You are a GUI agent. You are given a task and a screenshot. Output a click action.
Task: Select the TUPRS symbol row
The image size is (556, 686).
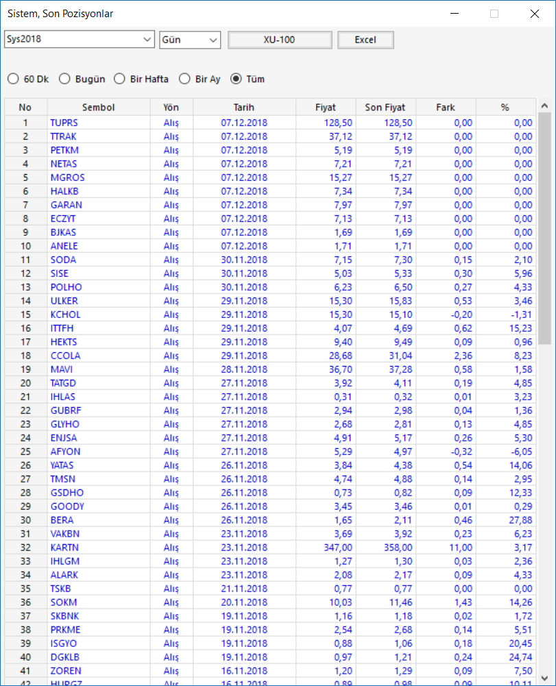coord(64,123)
